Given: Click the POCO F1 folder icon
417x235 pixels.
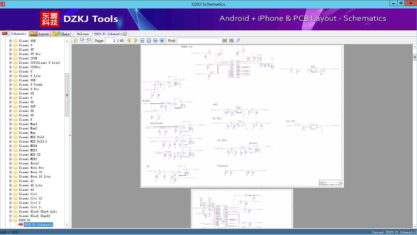Looking at the screenshot, I should point(16,220).
